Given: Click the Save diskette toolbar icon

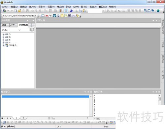Looking at the screenshot, I should click(x=27, y=11).
